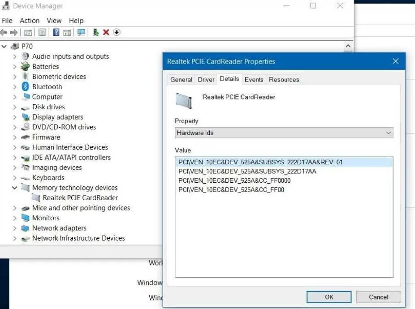
Task: Open the Hardware Ids property dropdown
Action: pyautogui.click(x=284, y=133)
